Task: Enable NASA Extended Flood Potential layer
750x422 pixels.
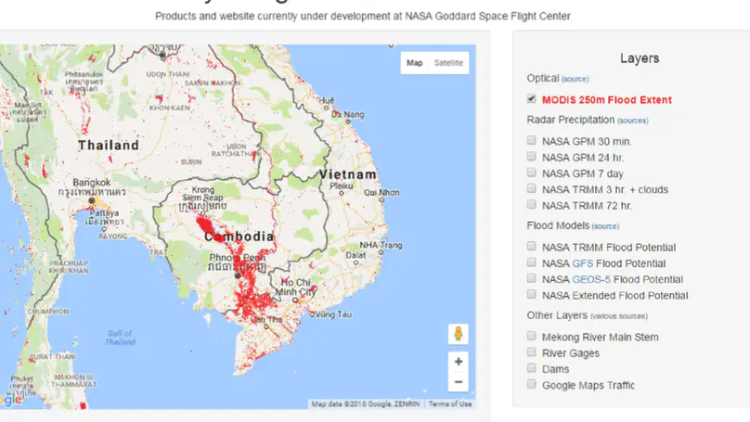Action: tap(532, 294)
